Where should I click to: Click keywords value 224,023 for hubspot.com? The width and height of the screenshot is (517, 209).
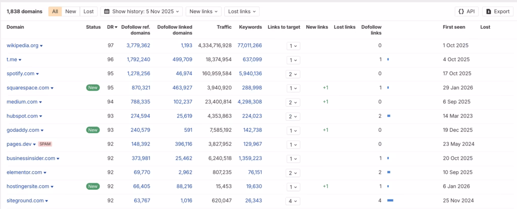click(251, 116)
